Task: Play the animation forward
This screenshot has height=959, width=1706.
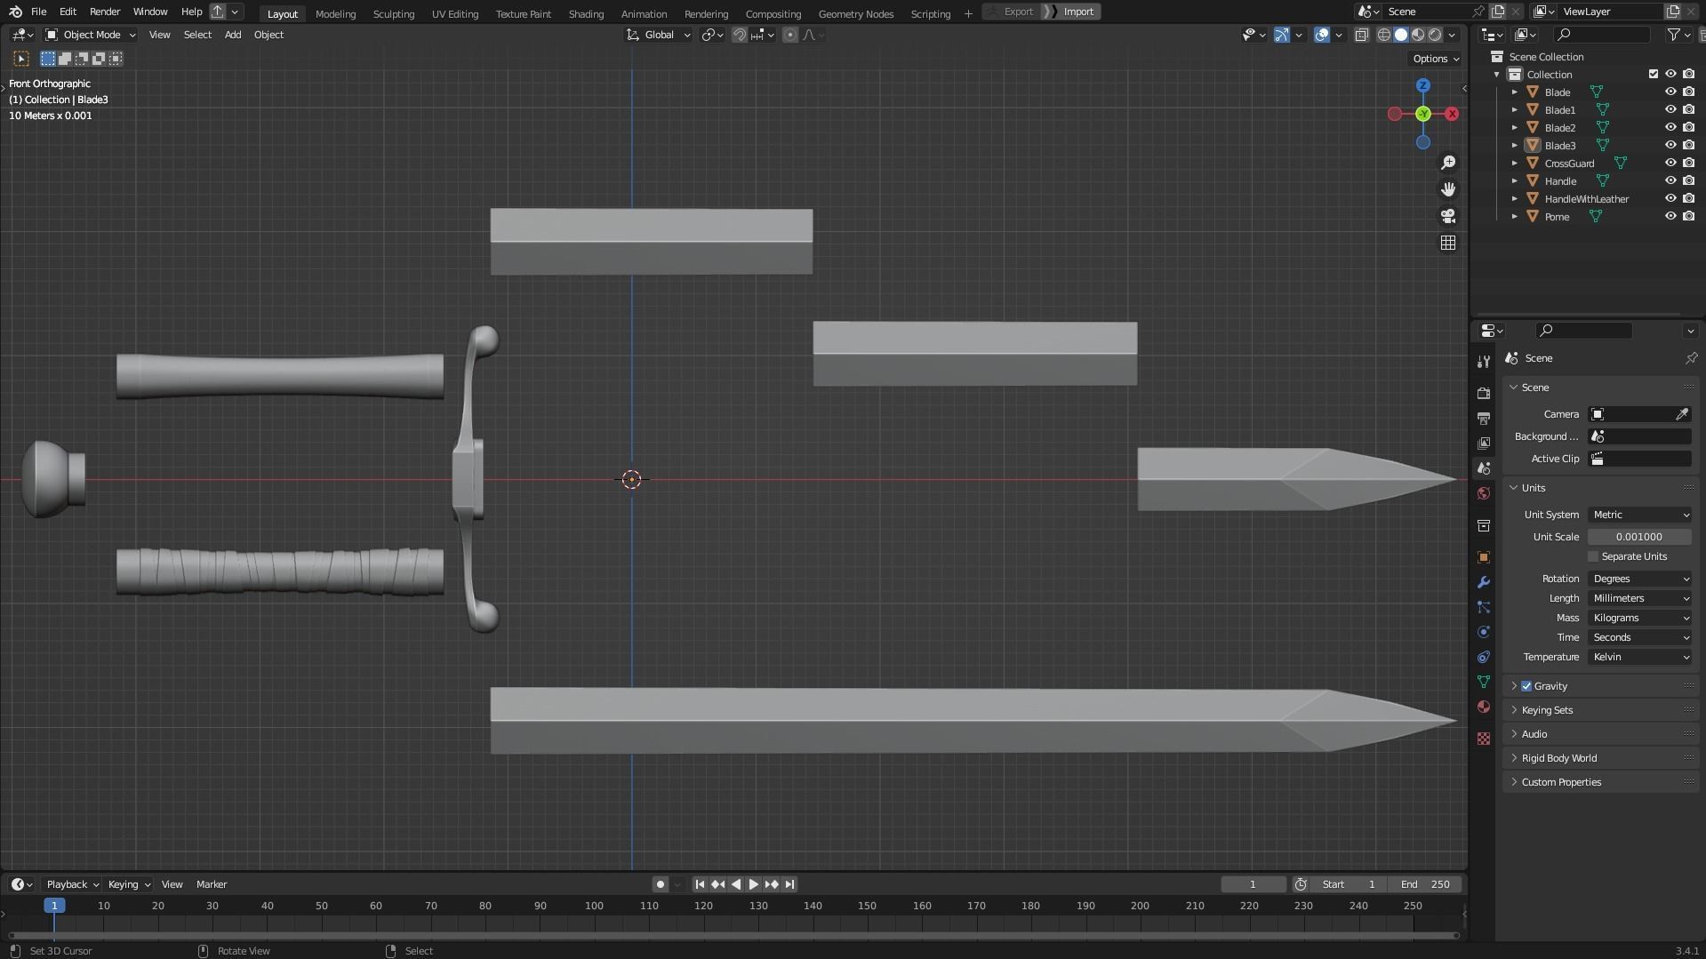Action: click(754, 884)
